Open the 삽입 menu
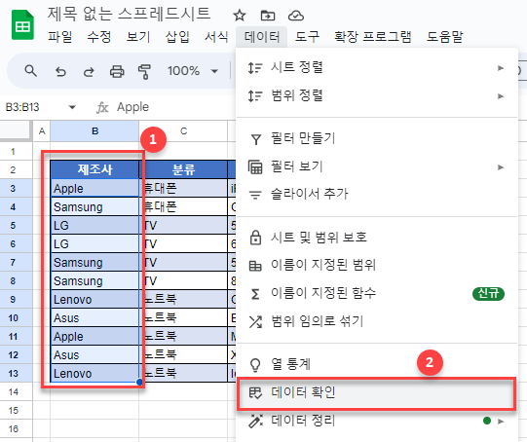The width and height of the screenshot is (527, 442). point(177,37)
